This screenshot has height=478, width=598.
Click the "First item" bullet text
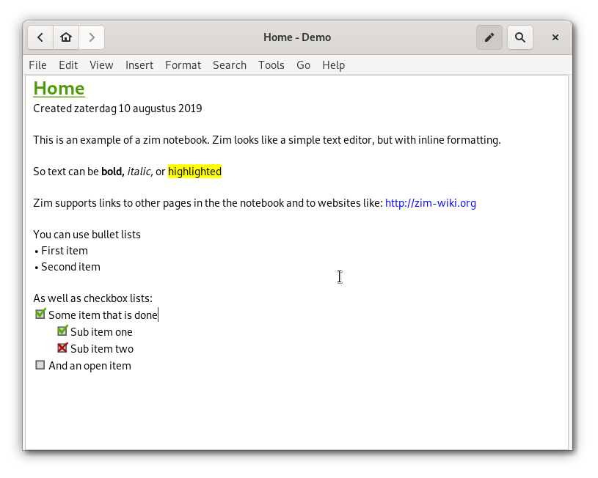(x=65, y=251)
